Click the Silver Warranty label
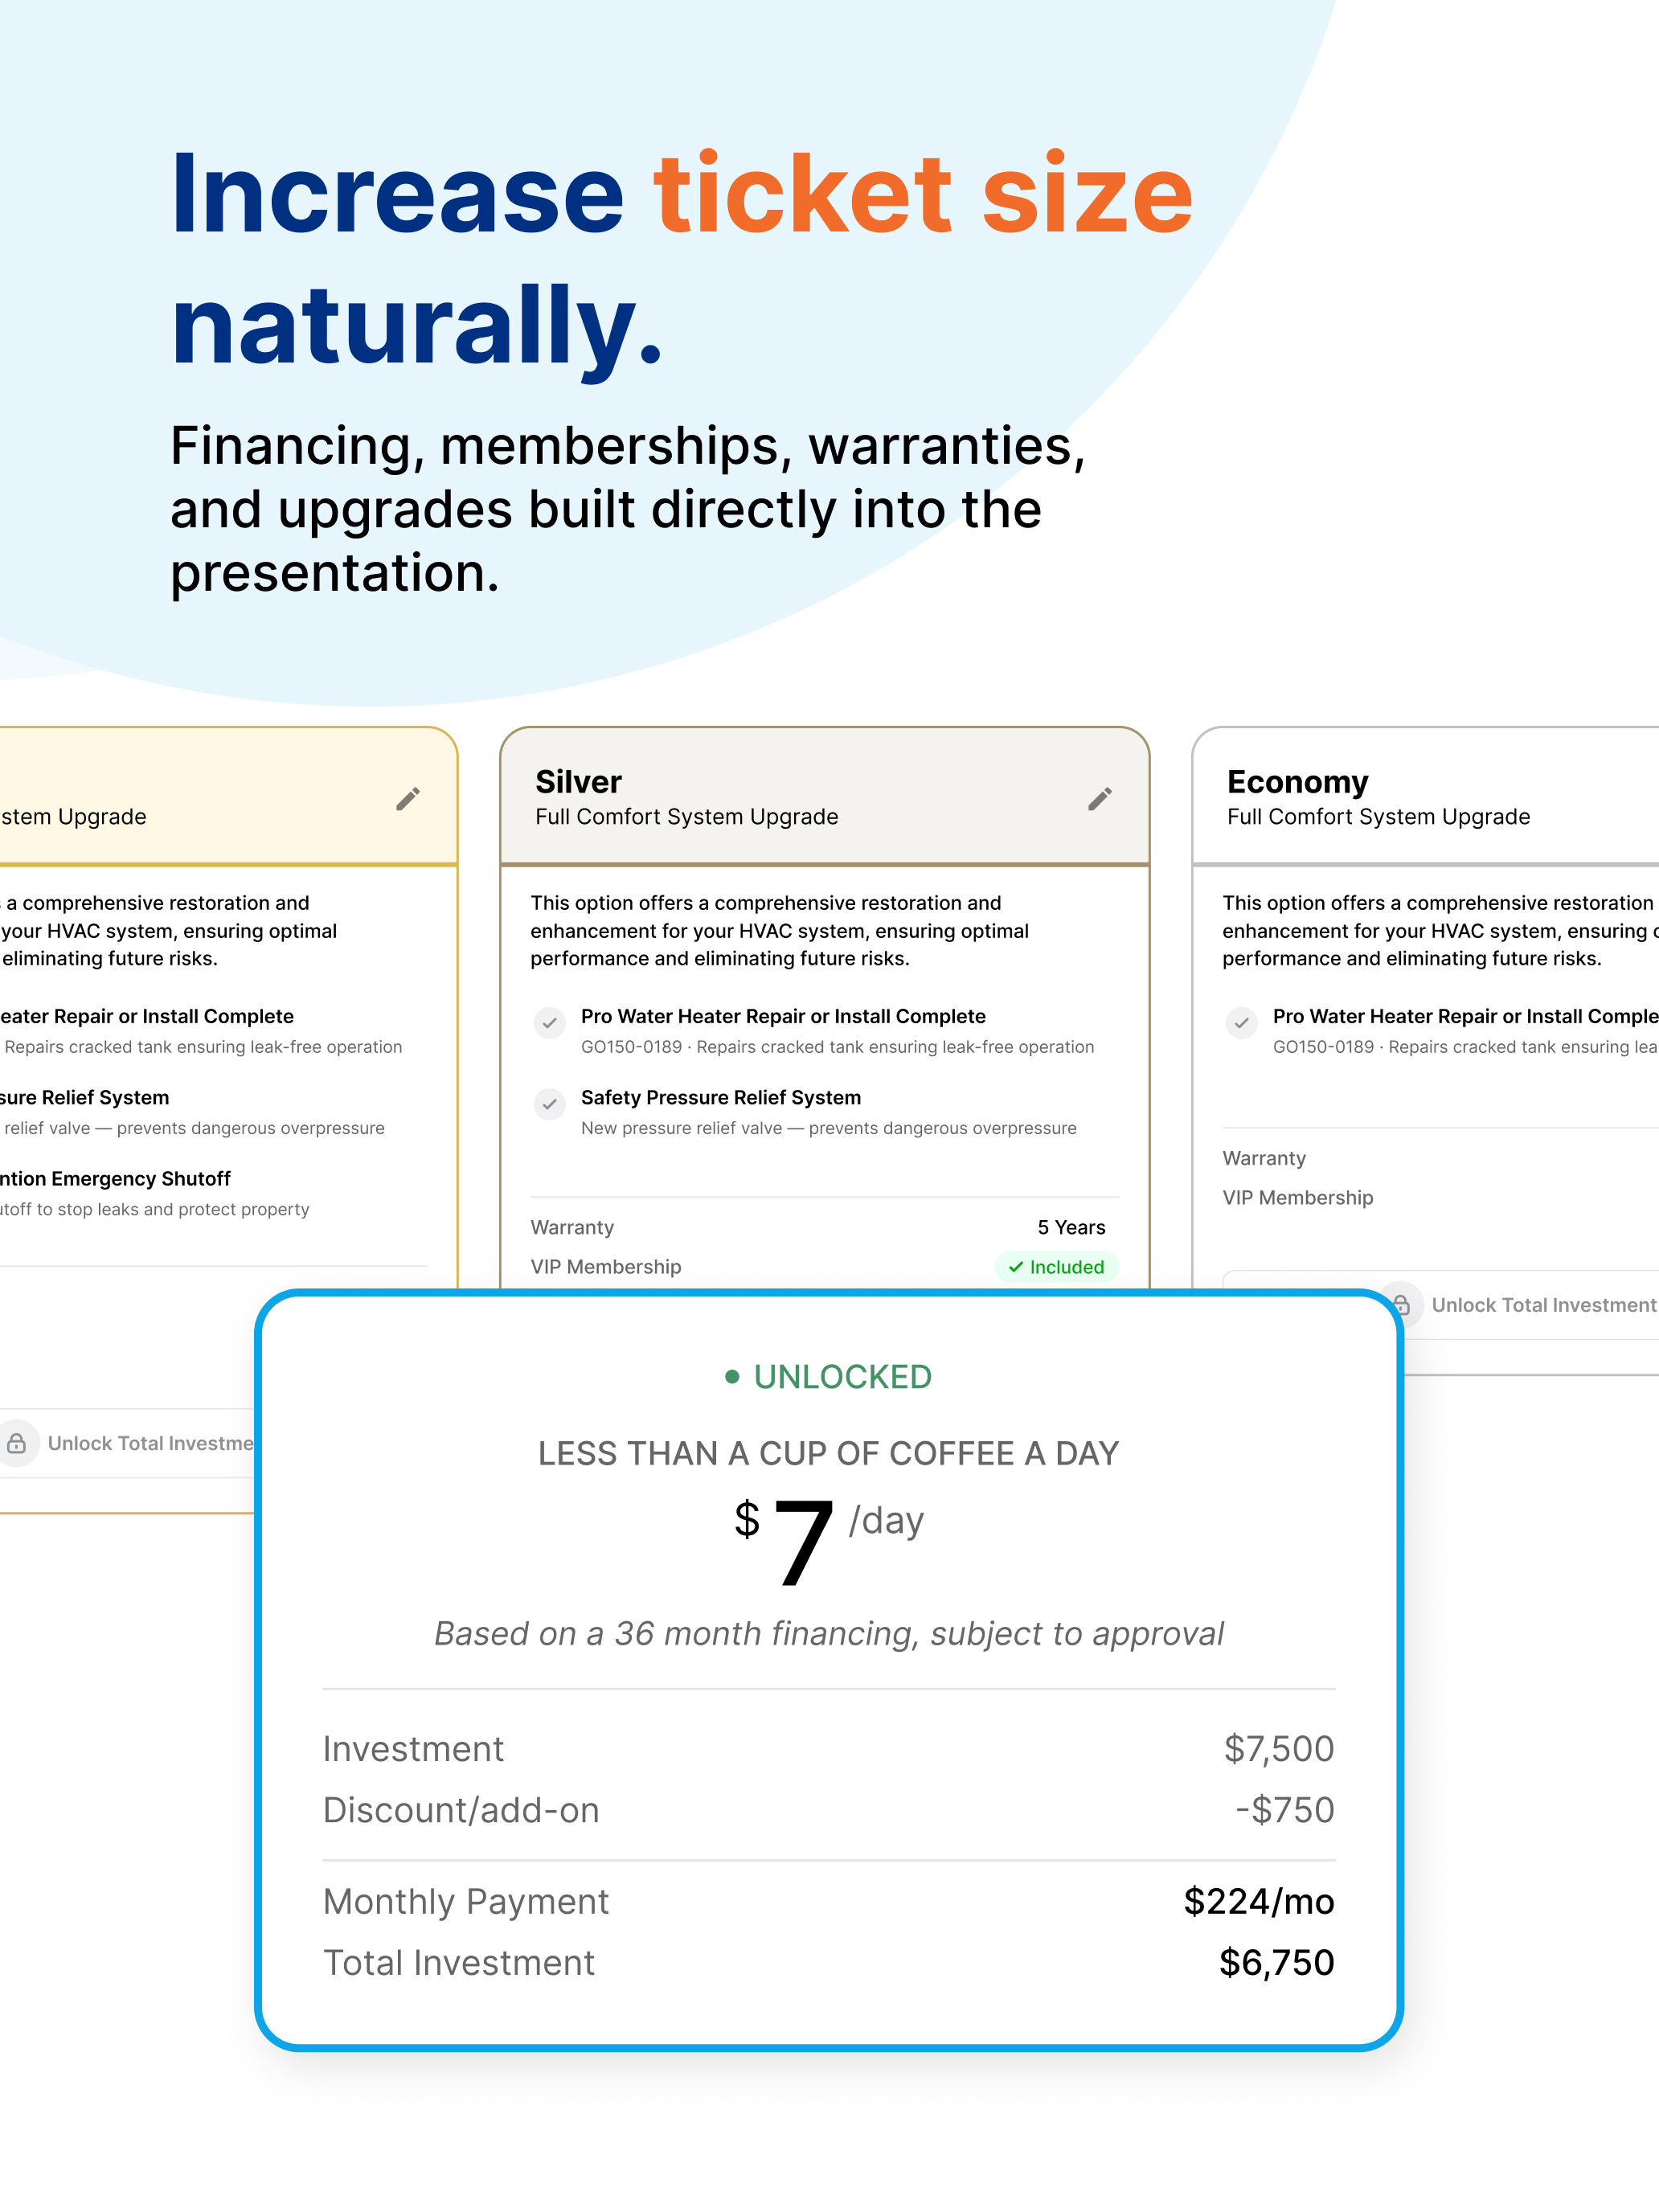The width and height of the screenshot is (1659, 2212). [x=572, y=1227]
